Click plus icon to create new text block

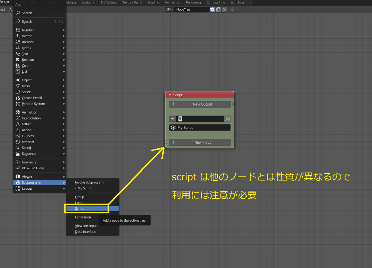173,119
